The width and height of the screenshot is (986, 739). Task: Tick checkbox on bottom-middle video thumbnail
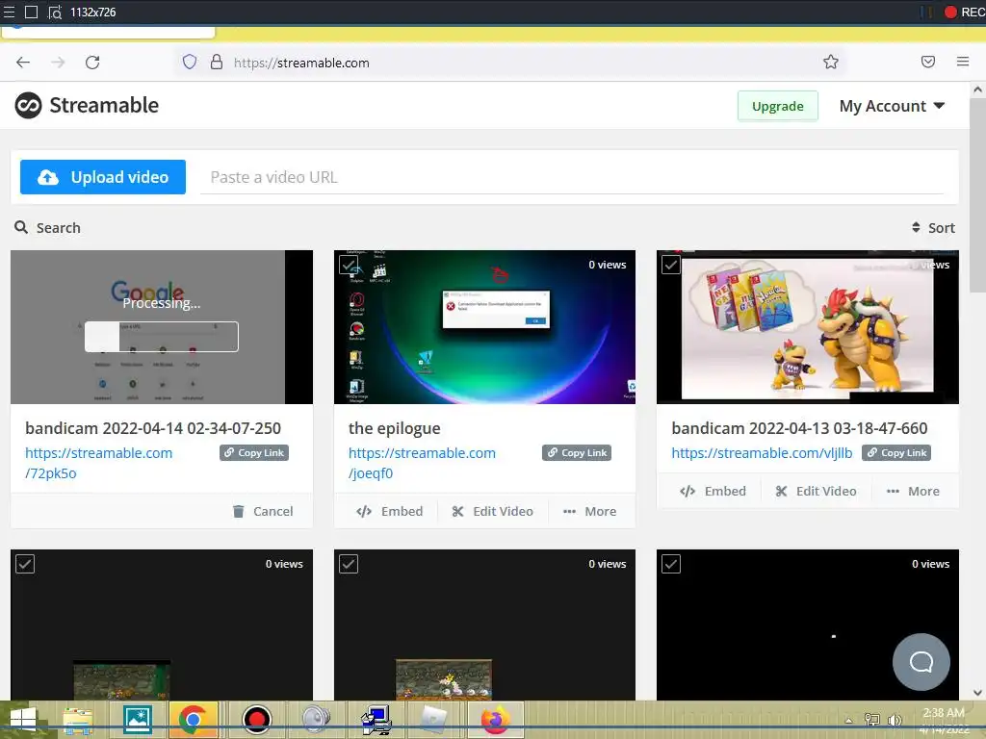tap(349, 564)
